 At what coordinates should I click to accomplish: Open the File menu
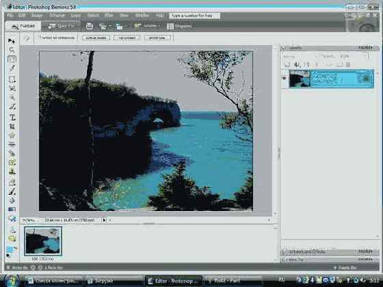[x=10, y=16]
